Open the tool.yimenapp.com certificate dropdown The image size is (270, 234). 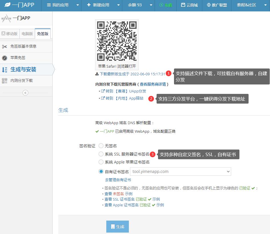(x=181, y=172)
